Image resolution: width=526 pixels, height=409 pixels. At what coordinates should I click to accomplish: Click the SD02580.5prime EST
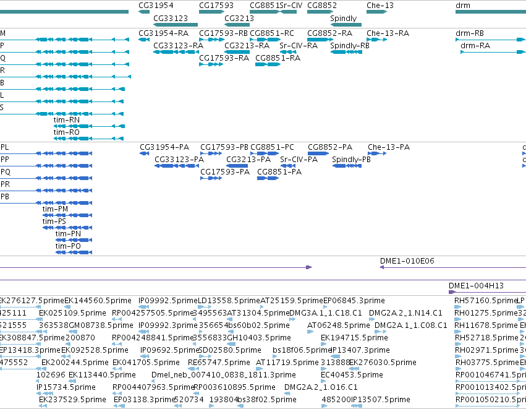pyautogui.click(x=205, y=356)
